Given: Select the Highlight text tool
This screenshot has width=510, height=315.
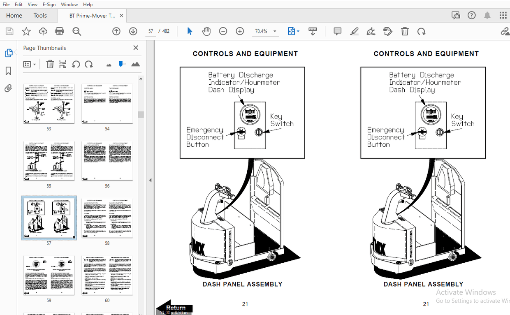Looking at the screenshot, I should [354, 31].
